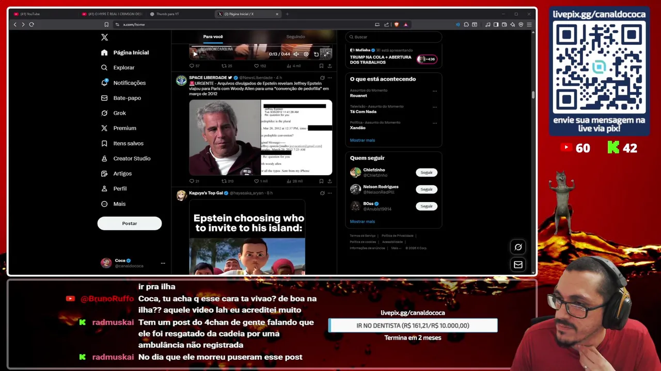The width and height of the screenshot is (661, 371).
Task: Go to Página Inicial in sidebar
Action: [x=125, y=53]
